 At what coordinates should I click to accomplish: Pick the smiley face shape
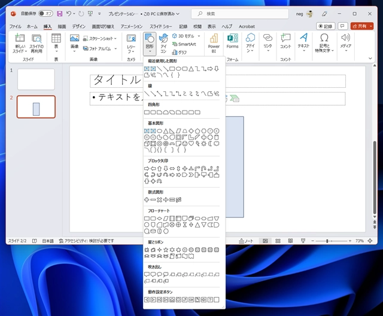point(185,143)
